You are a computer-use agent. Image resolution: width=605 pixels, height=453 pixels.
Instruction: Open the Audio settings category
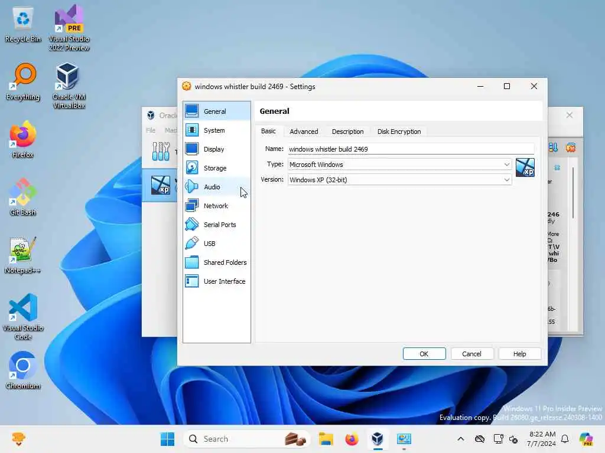coord(216,187)
